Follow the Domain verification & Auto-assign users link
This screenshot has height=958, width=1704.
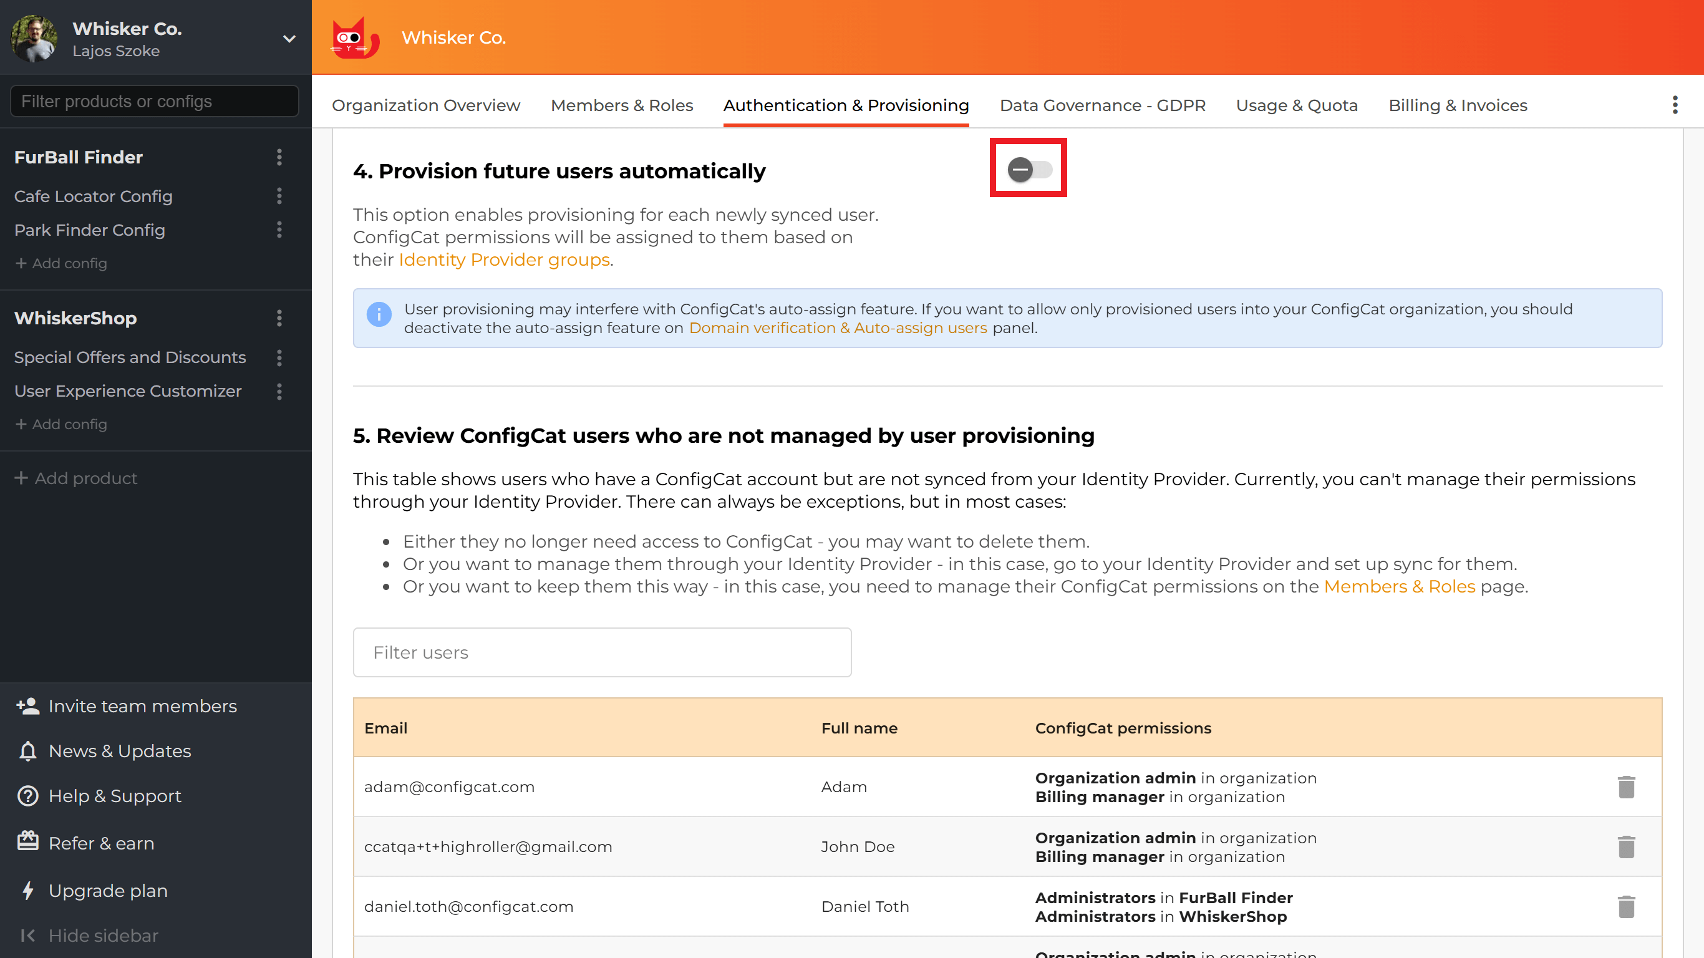[x=838, y=327]
